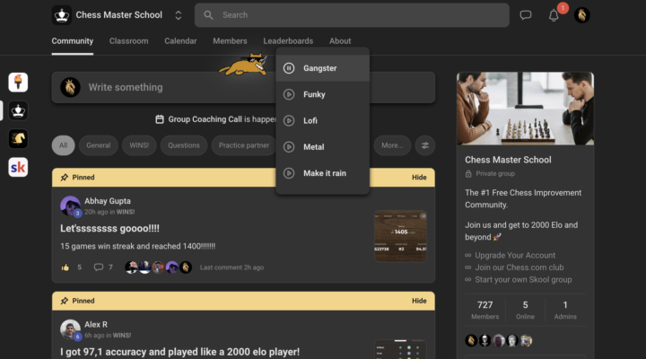Click the cat with sunglasses mascot
This screenshot has height=359, width=646.
(243, 65)
